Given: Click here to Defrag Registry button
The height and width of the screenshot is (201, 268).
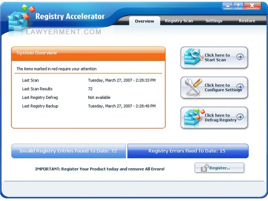Looking at the screenshot, I should (x=214, y=118).
